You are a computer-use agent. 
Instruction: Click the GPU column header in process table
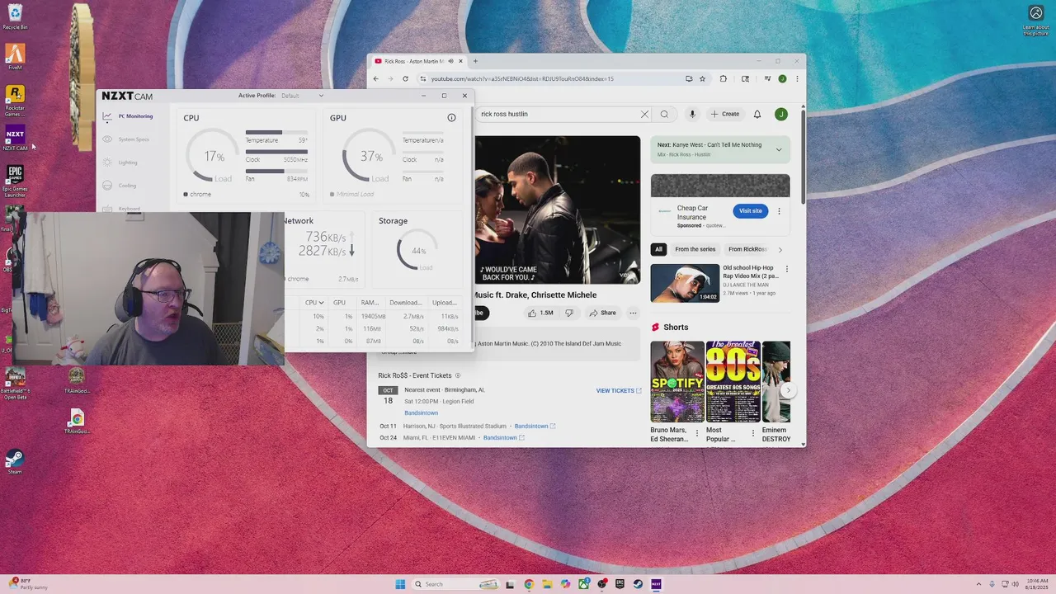(x=339, y=303)
